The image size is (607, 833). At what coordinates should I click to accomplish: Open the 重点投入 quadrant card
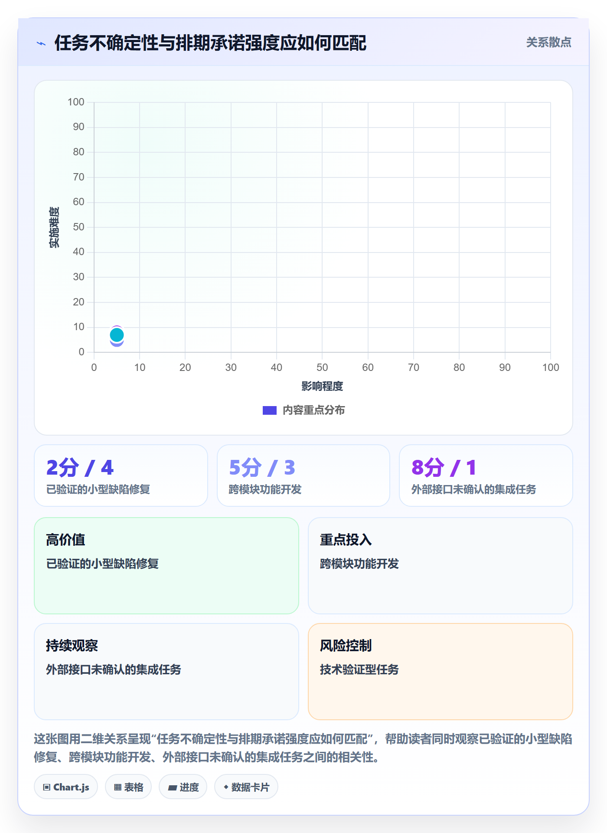441,566
